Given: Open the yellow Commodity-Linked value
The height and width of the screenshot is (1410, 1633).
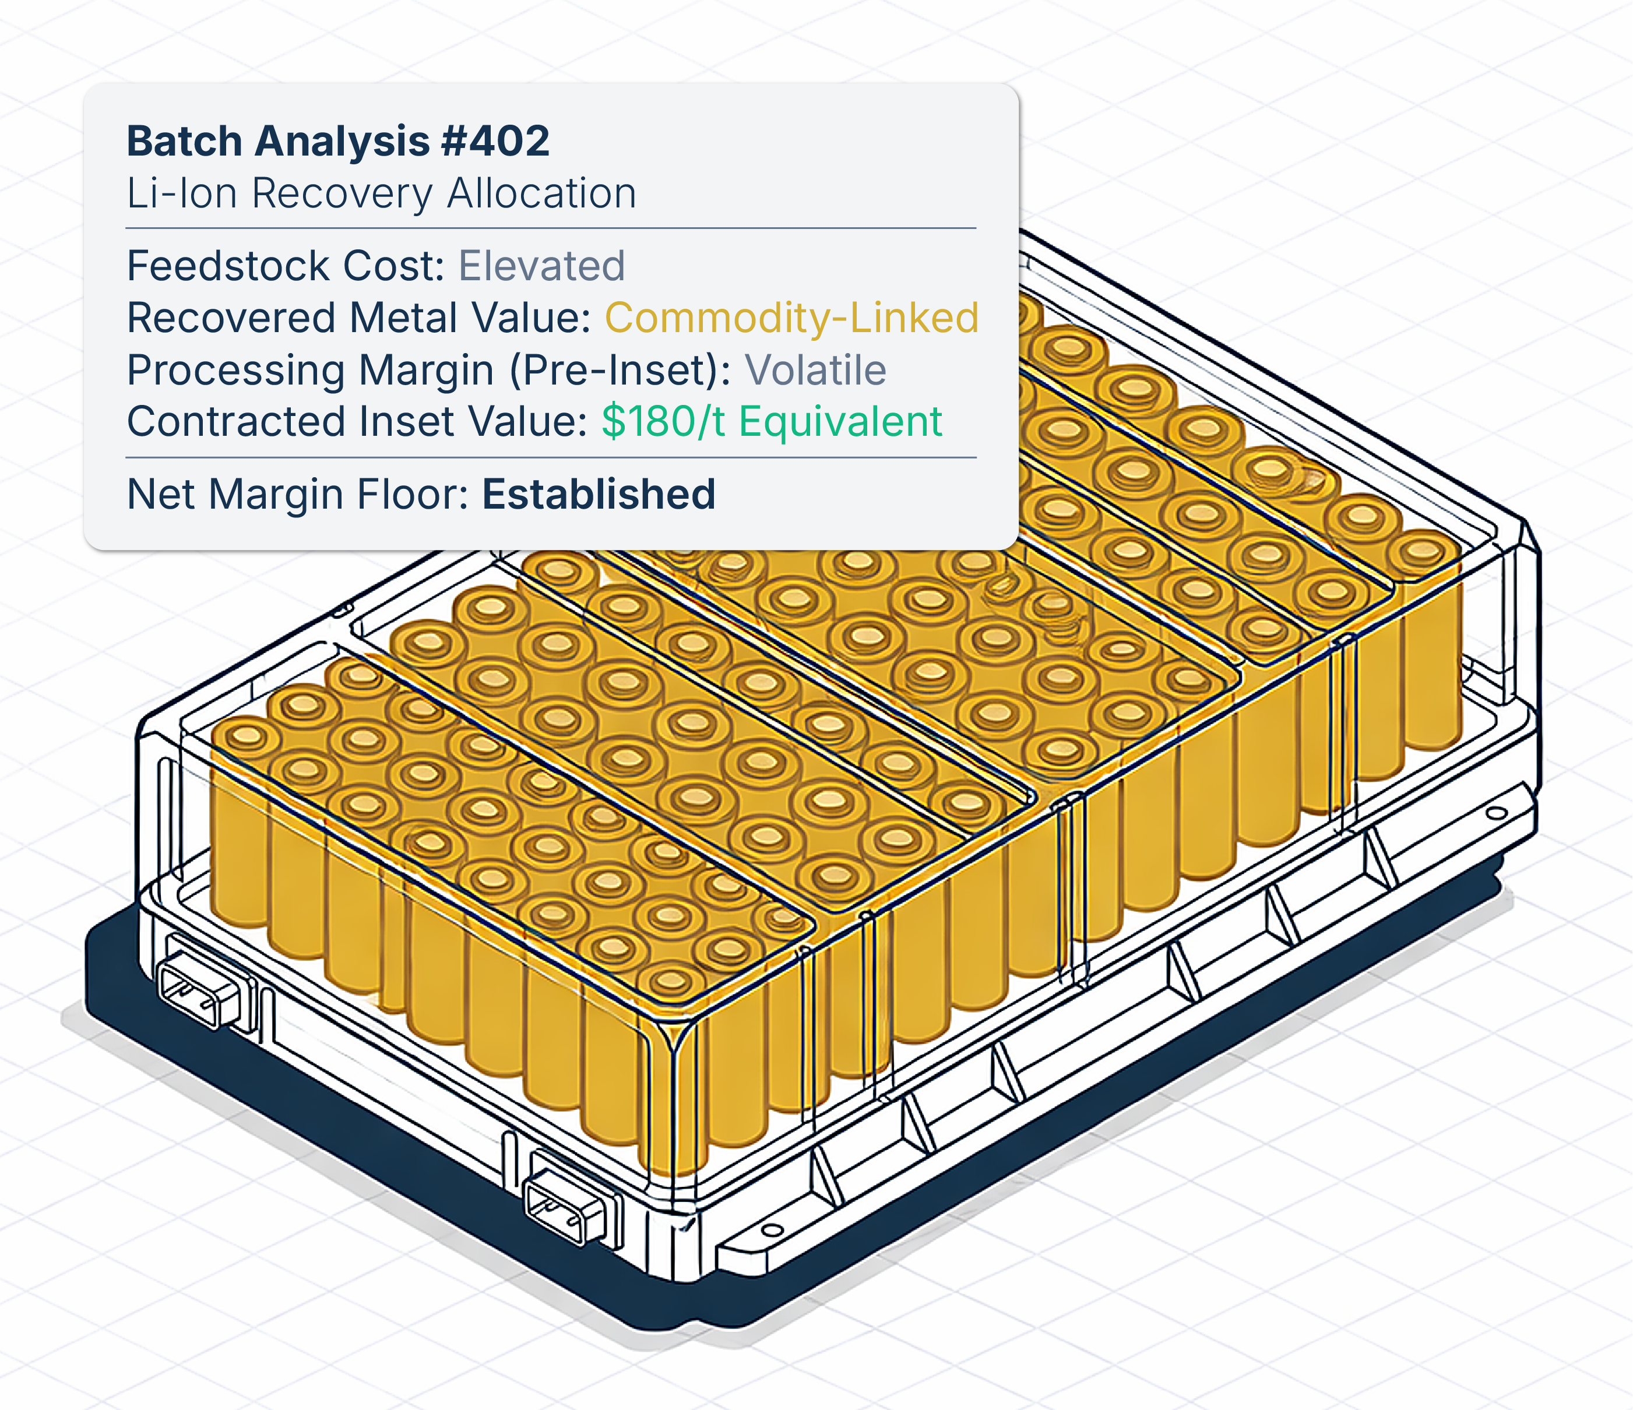Looking at the screenshot, I should 791,318.
